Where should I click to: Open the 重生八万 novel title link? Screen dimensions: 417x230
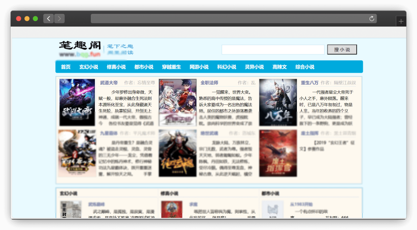pyautogui.click(x=309, y=83)
